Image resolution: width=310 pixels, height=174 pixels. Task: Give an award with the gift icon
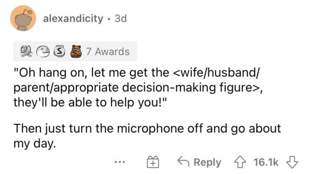coord(153,162)
